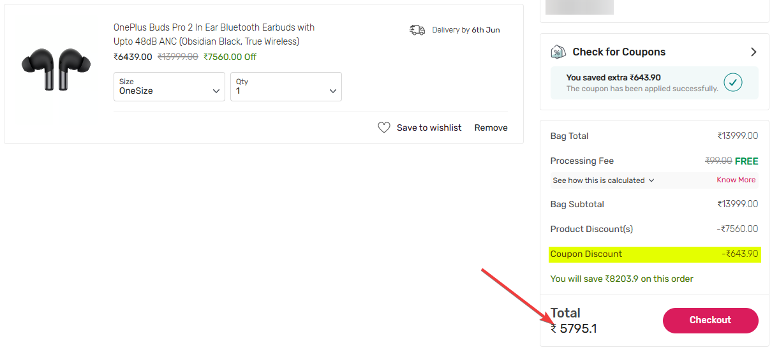This screenshot has width=772, height=357.
Task: Click the You saved extra ₹643.90 message
Action: pyautogui.click(x=613, y=78)
